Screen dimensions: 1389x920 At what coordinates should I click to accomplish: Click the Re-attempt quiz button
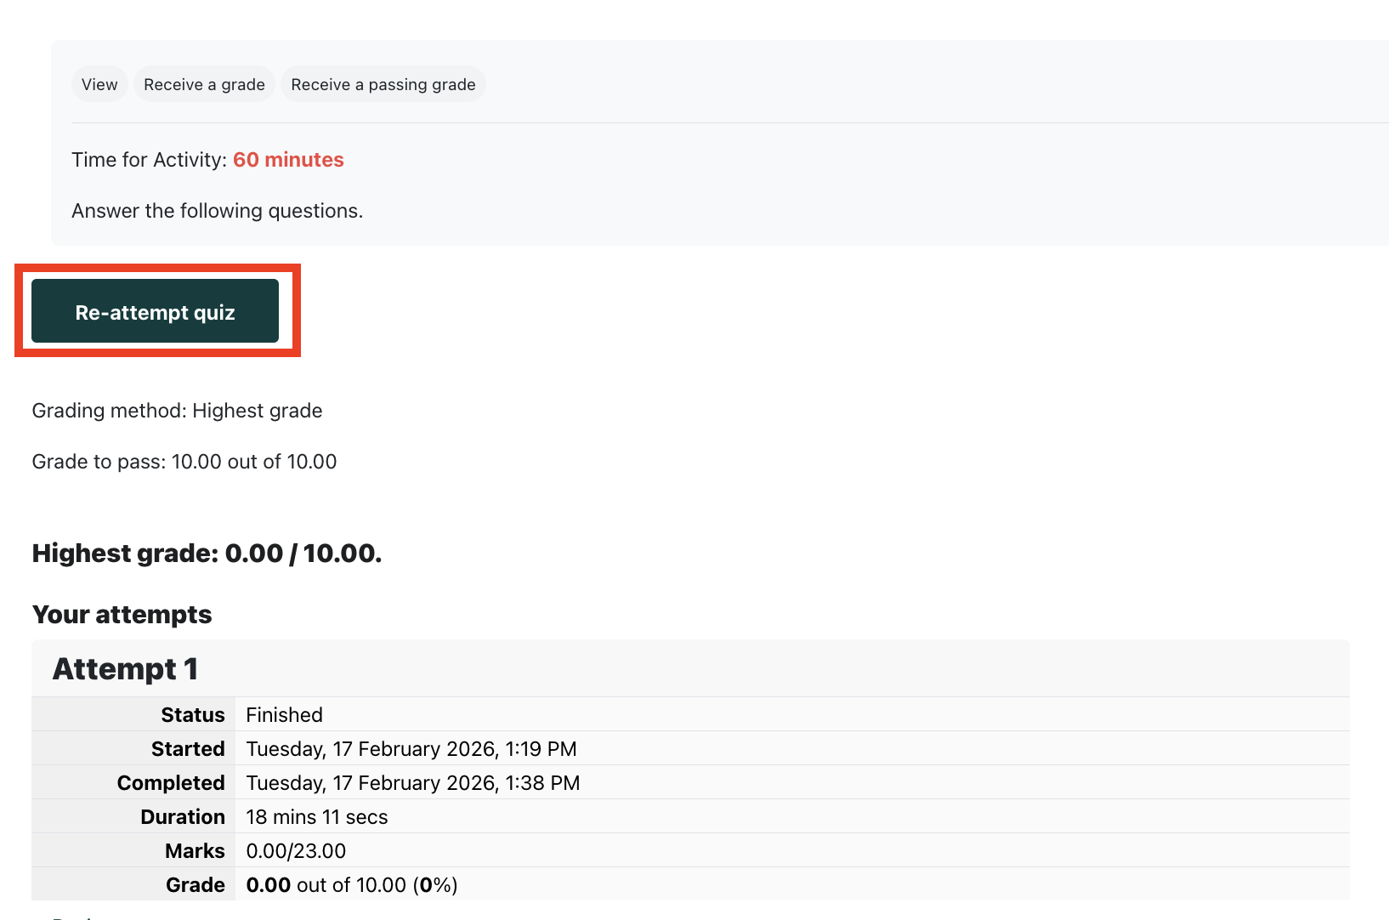tap(155, 311)
